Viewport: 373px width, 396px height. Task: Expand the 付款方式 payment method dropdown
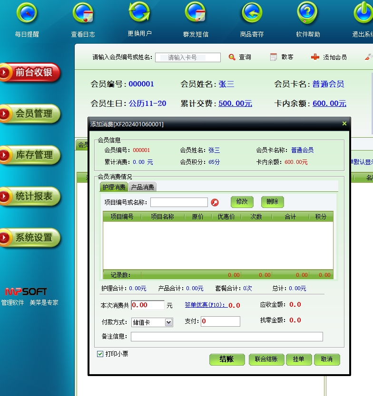click(168, 322)
